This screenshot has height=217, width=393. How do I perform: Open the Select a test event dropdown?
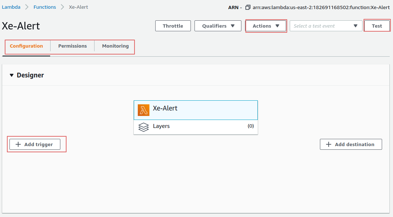[326, 26]
